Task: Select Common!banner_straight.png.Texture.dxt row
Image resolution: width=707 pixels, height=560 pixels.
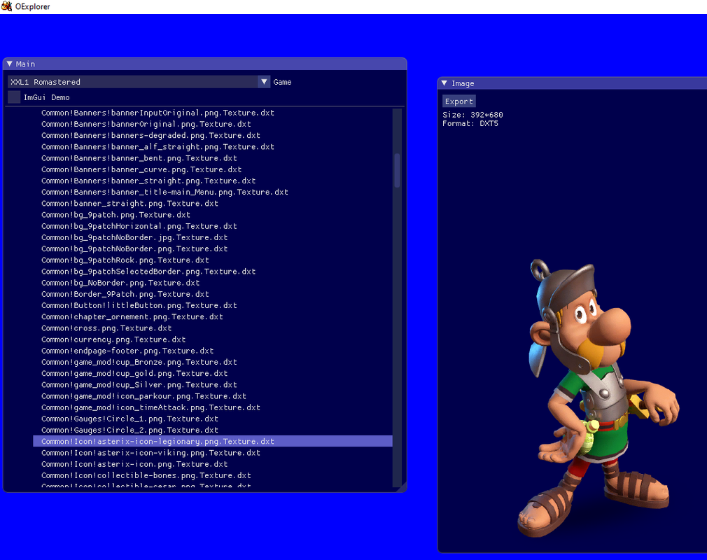Action: pyautogui.click(x=212, y=203)
